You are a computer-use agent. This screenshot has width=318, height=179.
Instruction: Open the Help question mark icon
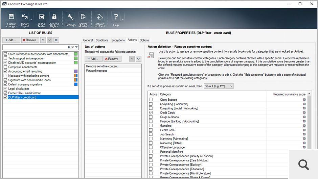[116, 20]
